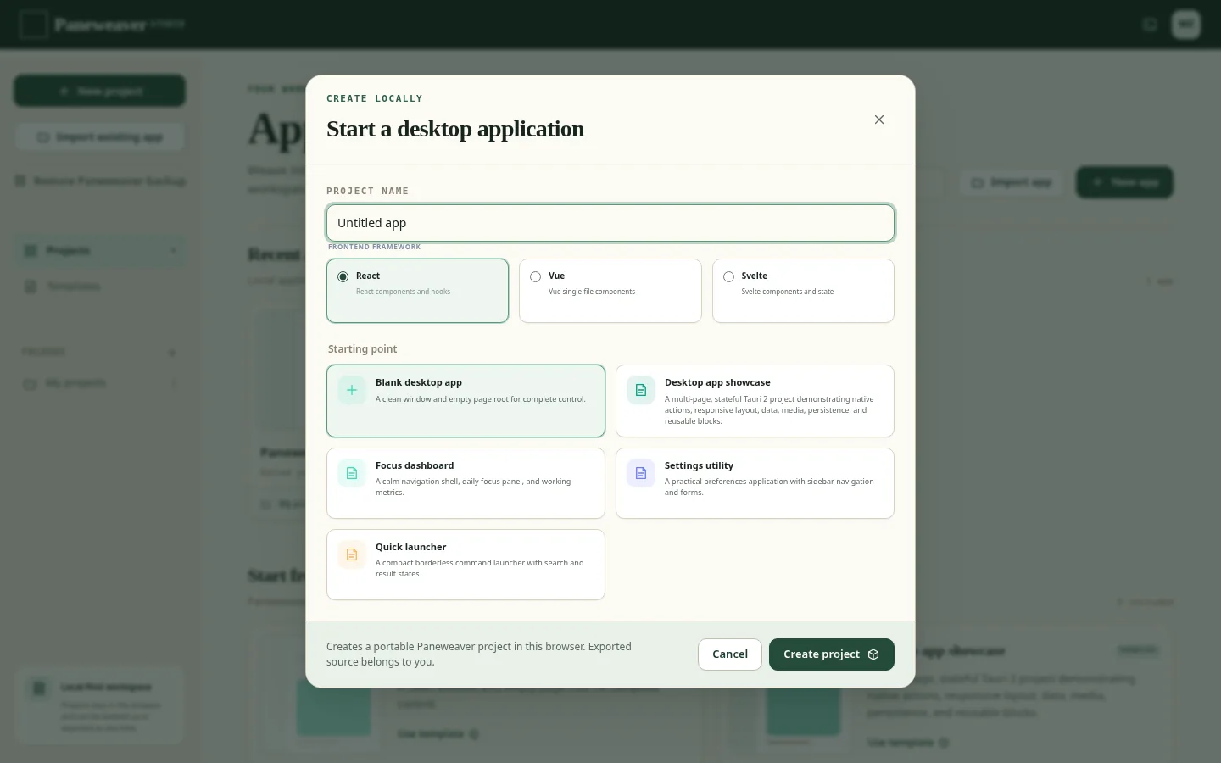Image resolution: width=1221 pixels, height=763 pixels.
Task: Click the React components and hooks description
Action: [x=403, y=292]
